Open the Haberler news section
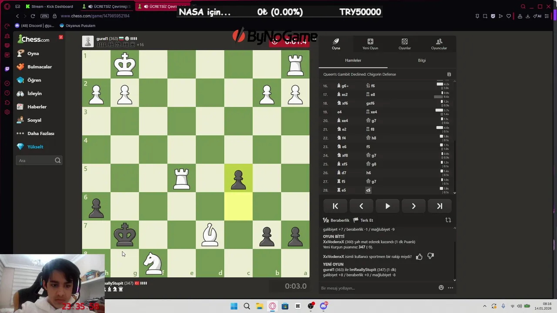The width and height of the screenshot is (557, 313). [x=32, y=107]
